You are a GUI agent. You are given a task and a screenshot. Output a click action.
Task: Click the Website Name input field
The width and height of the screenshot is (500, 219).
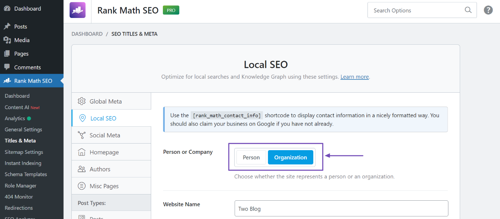tap(342, 208)
